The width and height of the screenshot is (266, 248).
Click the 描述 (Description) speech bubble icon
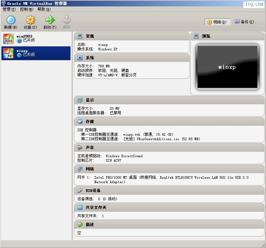point(80,225)
